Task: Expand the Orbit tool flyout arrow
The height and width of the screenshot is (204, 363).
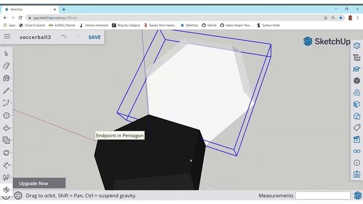Action: [11, 190]
